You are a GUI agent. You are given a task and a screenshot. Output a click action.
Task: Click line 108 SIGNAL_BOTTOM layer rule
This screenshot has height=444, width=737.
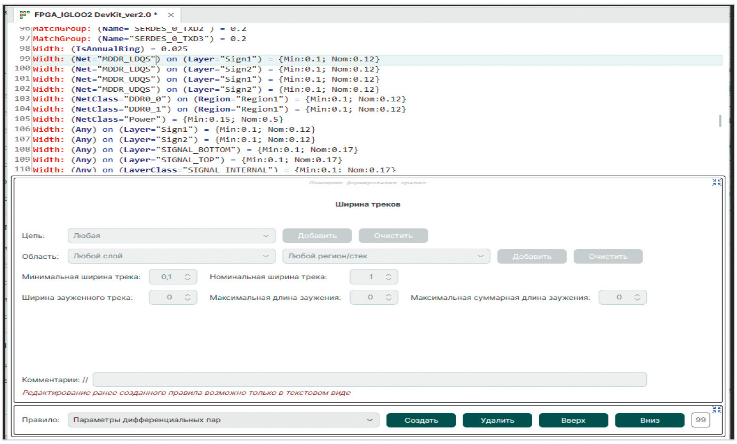tap(195, 149)
